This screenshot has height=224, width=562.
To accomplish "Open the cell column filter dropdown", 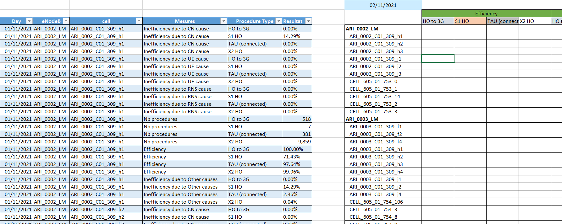I will point(139,21).
